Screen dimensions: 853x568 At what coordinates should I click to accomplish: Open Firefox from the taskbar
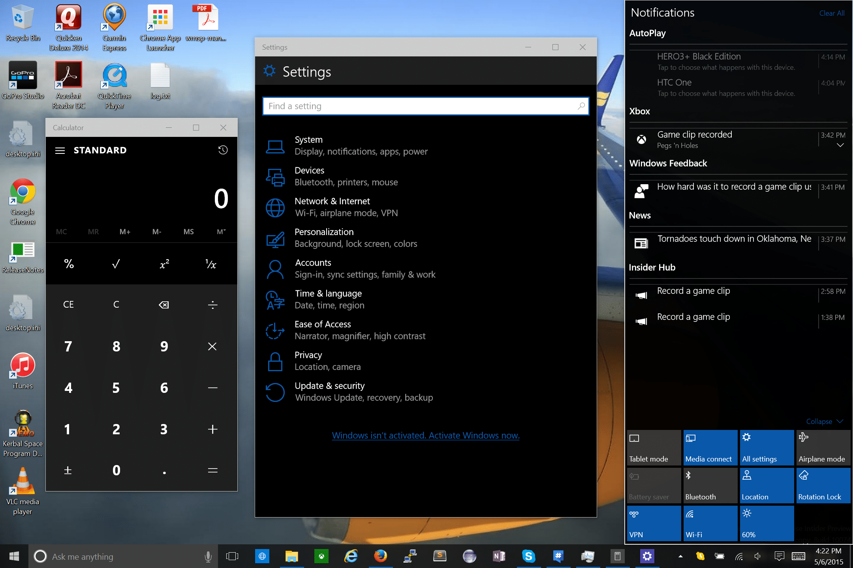[x=381, y=557]
